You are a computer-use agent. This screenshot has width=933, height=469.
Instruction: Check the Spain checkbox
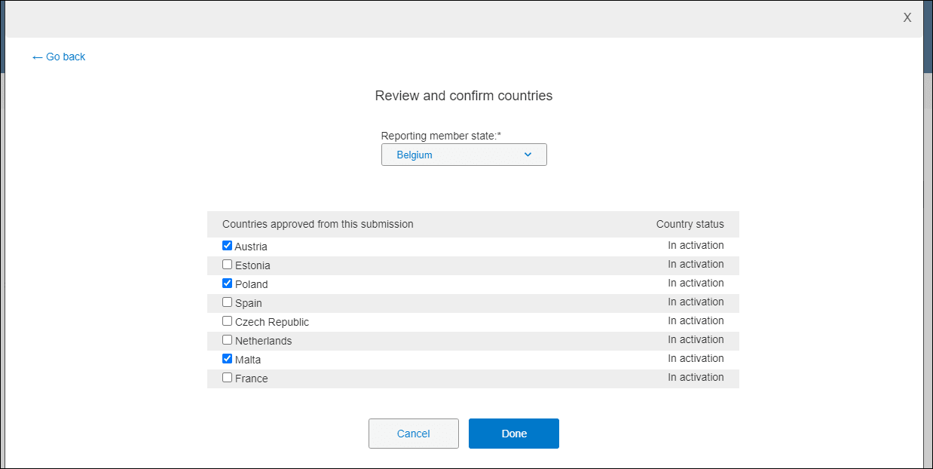[x=227, y=302]
